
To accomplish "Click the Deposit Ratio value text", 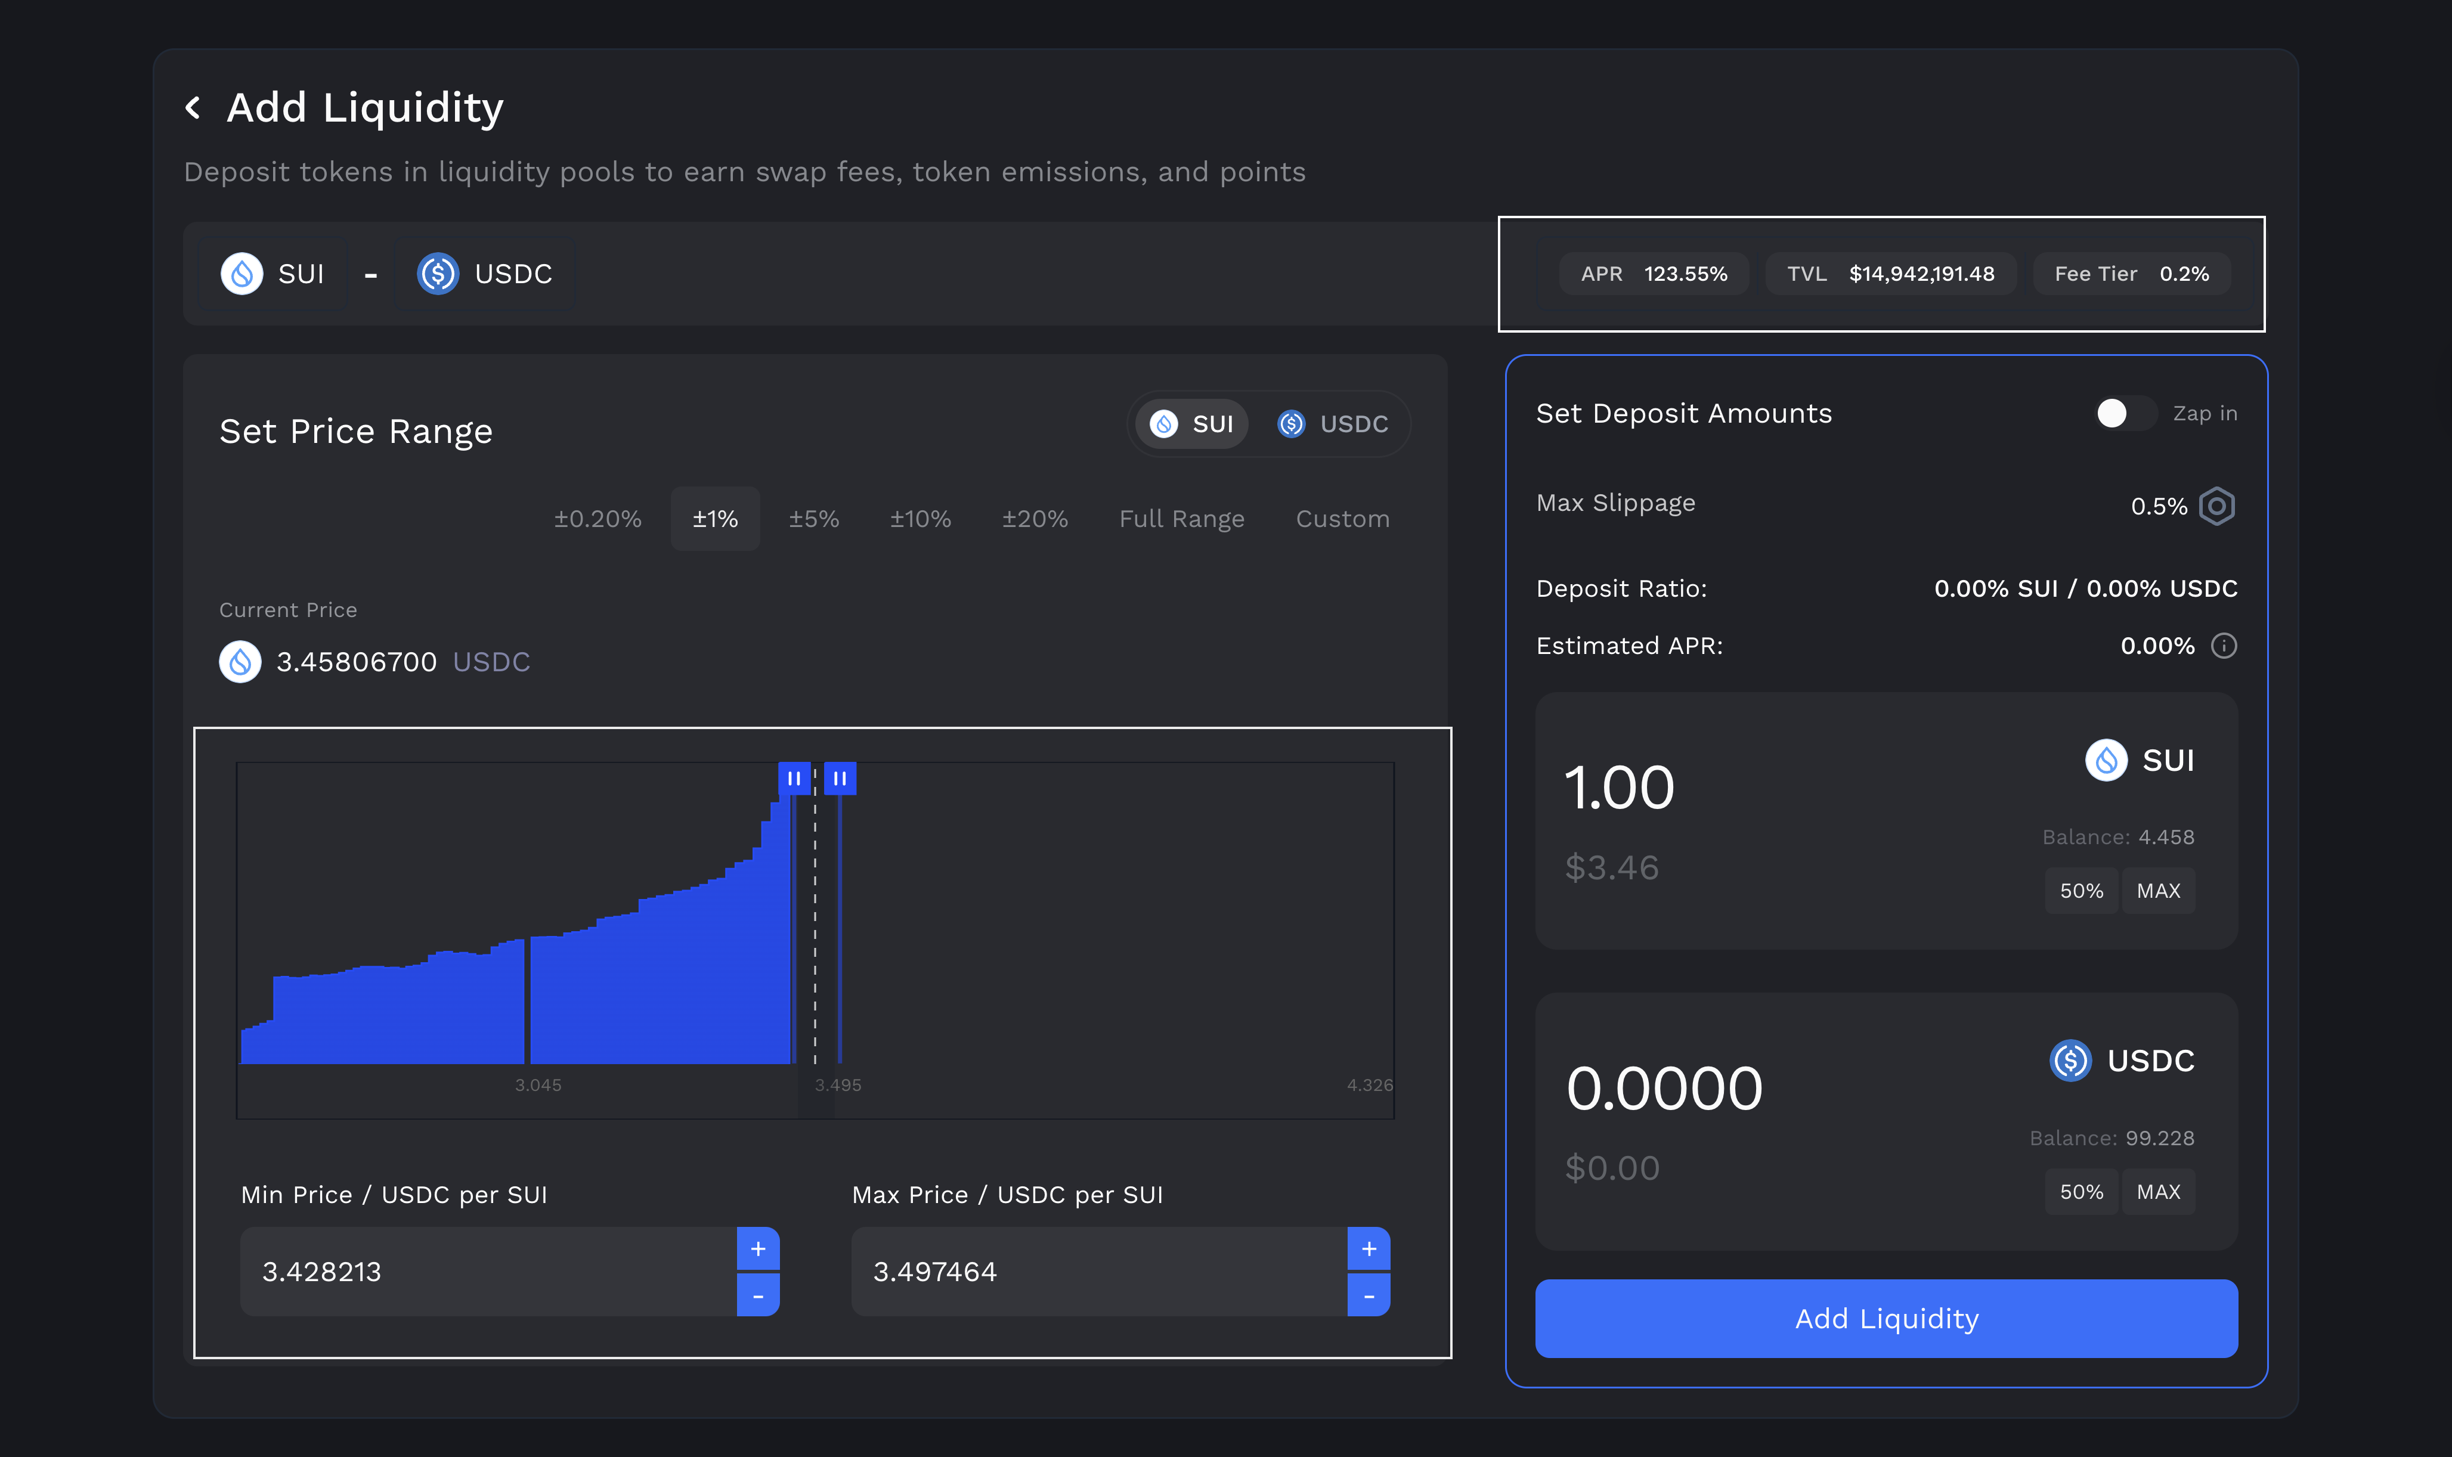I will tap(2086, 588).
